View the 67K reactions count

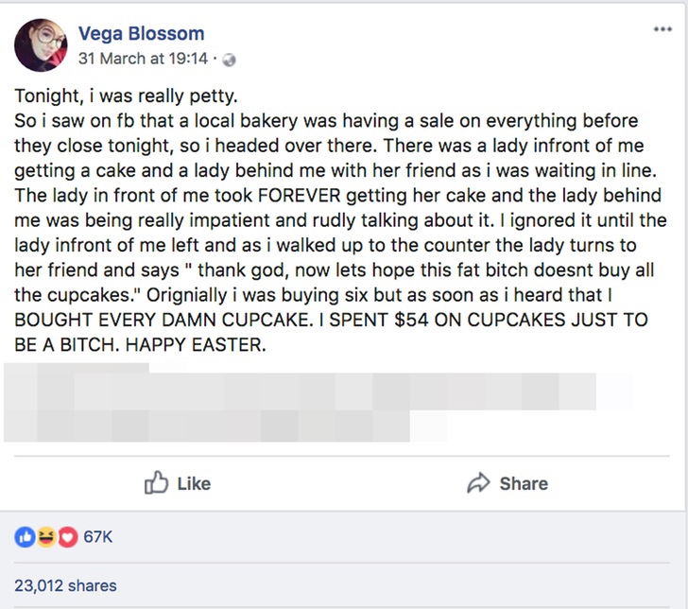coord(98,537)
